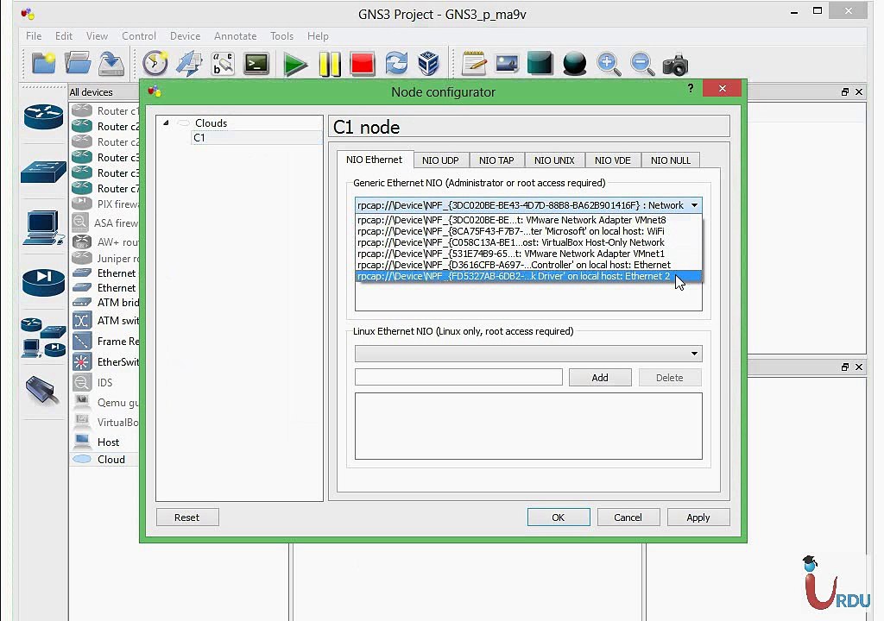Viewport: 884px width, 621px height.
Task: Switch to the NIO Ethernet tab
Action: pyautogui.click(x=375, y=160)
